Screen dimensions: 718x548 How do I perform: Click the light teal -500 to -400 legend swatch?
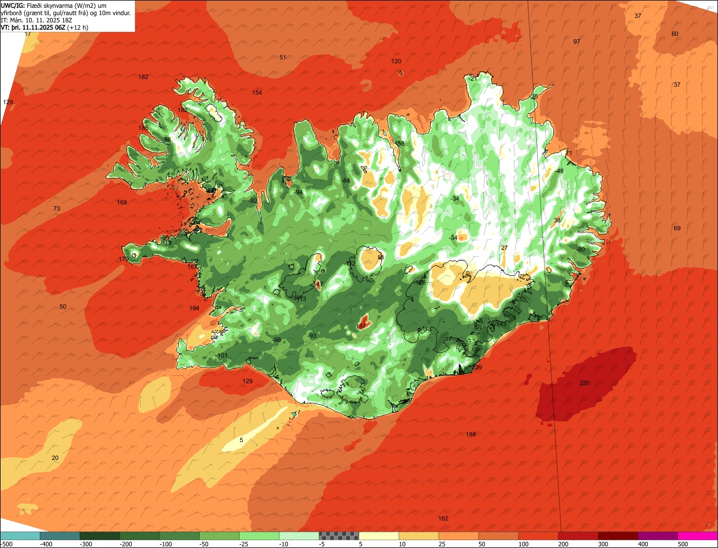[x=20, y=536]
